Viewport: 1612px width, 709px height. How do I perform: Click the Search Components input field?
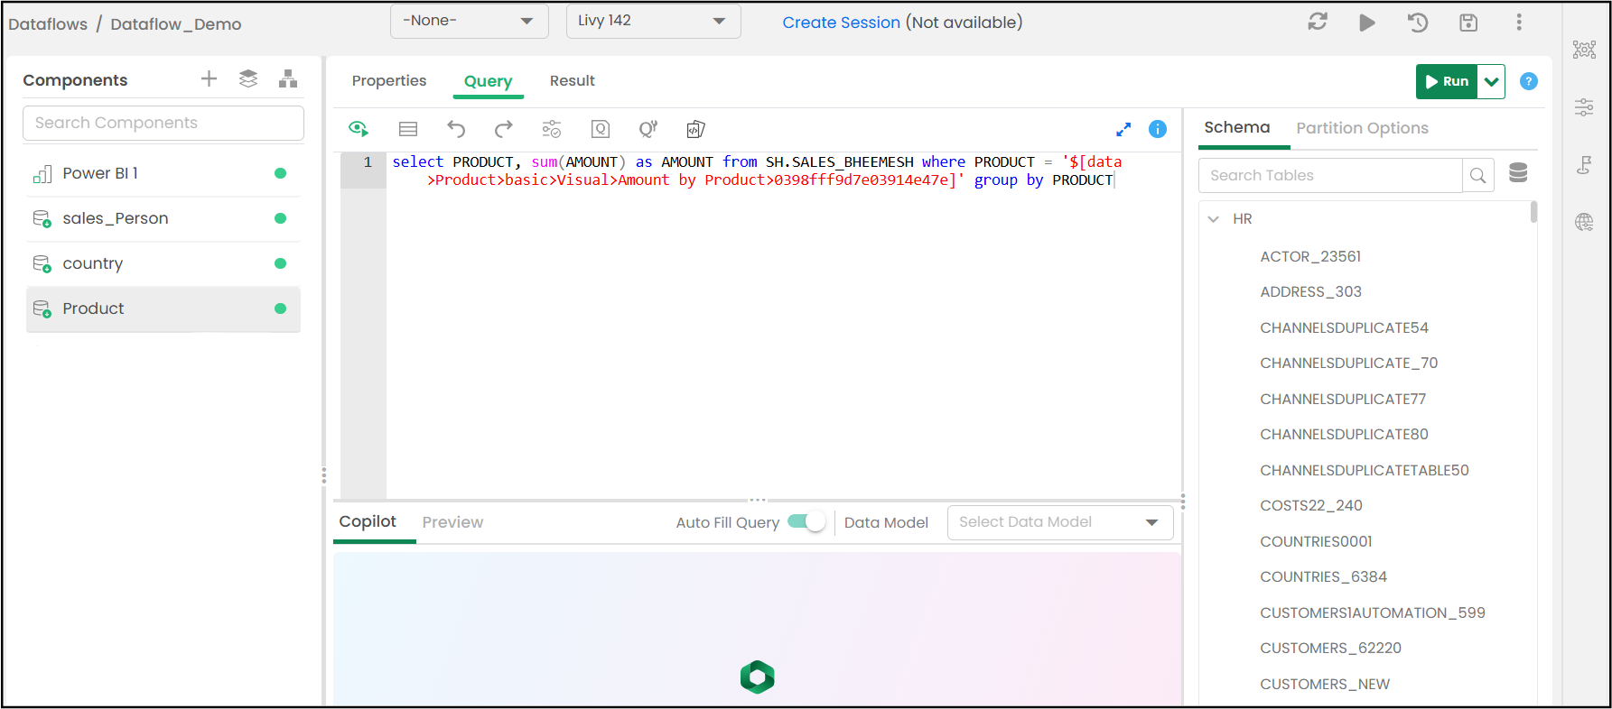click(163, 123)
